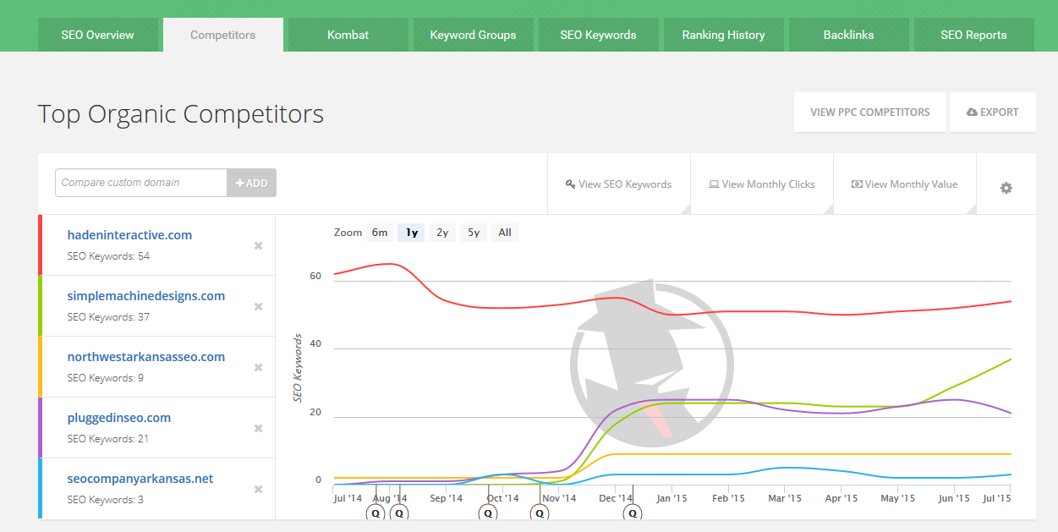This screenshot has height=532, width=1058.
Task: Open the Kombat tab
Action: pos(348,35)
